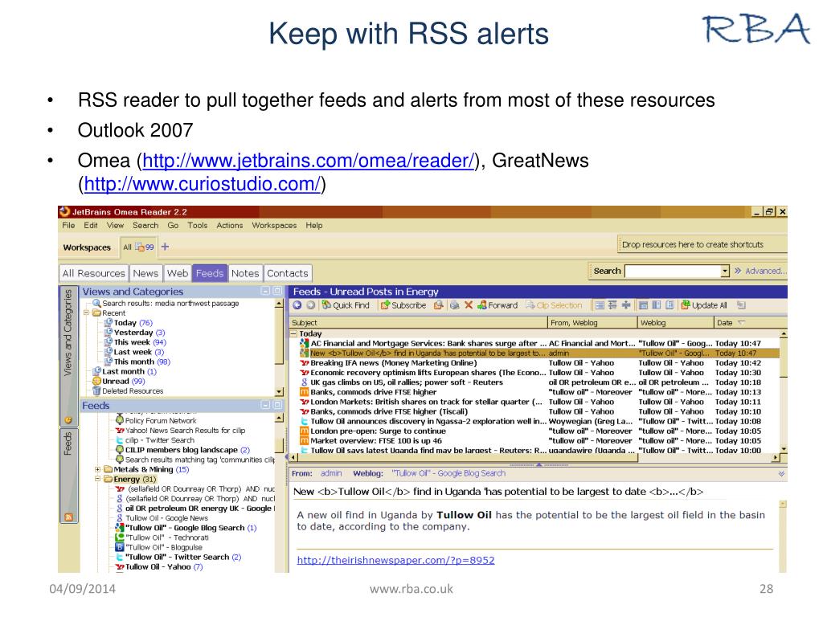Select the Today (76) view
Image resolution: width=823 pixels, height=617 pixels.
(129, 323)
